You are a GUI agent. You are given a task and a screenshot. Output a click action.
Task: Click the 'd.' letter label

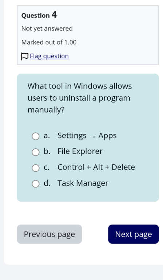(47, 183)
